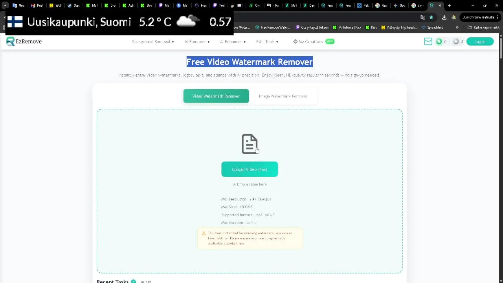Switch to the 'Real' Google tab
Screen dimensions: 503x283
point(381,6)
